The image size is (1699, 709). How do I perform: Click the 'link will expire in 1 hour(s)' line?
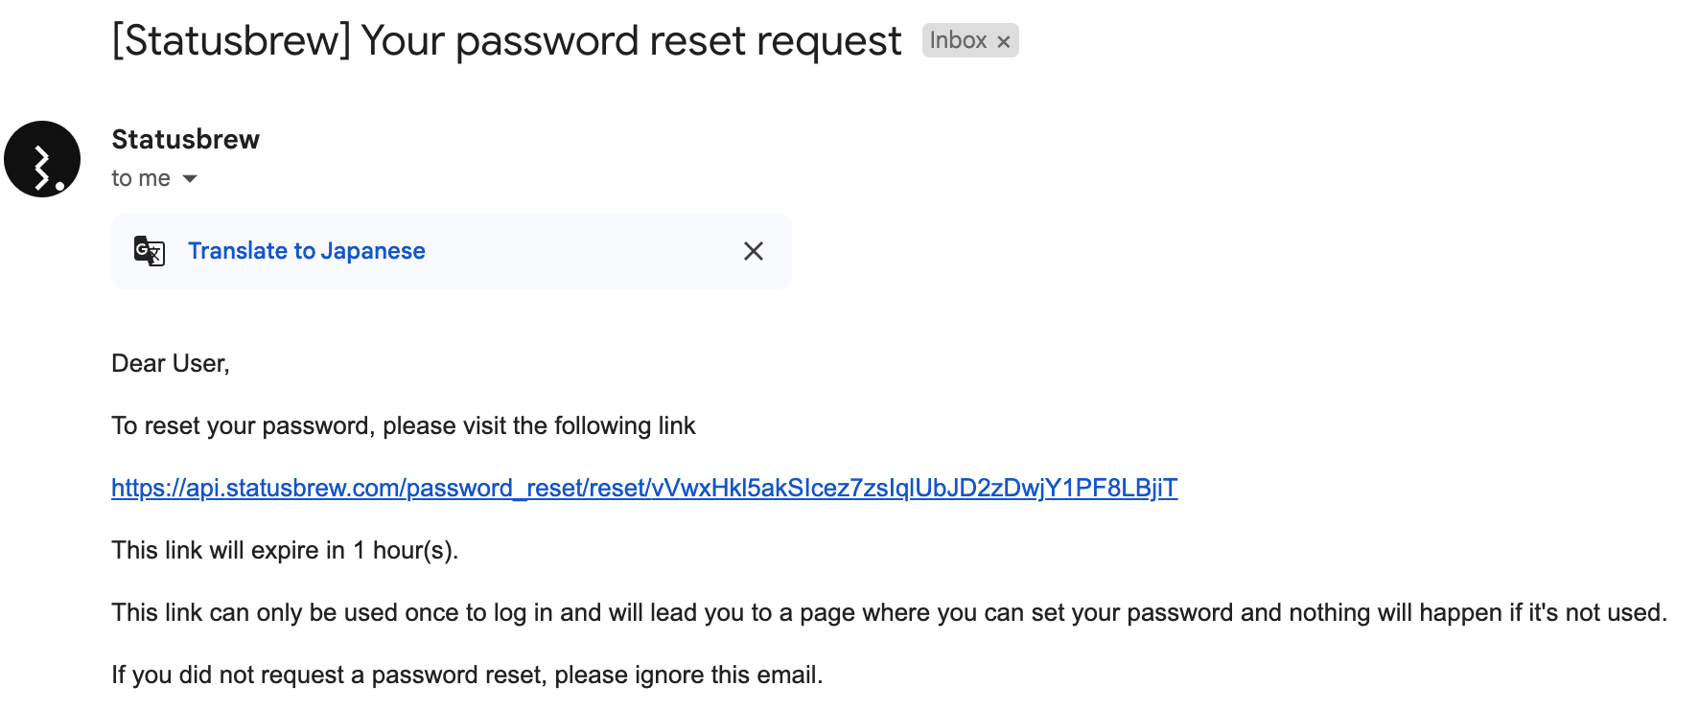click(x=285, y=550)
